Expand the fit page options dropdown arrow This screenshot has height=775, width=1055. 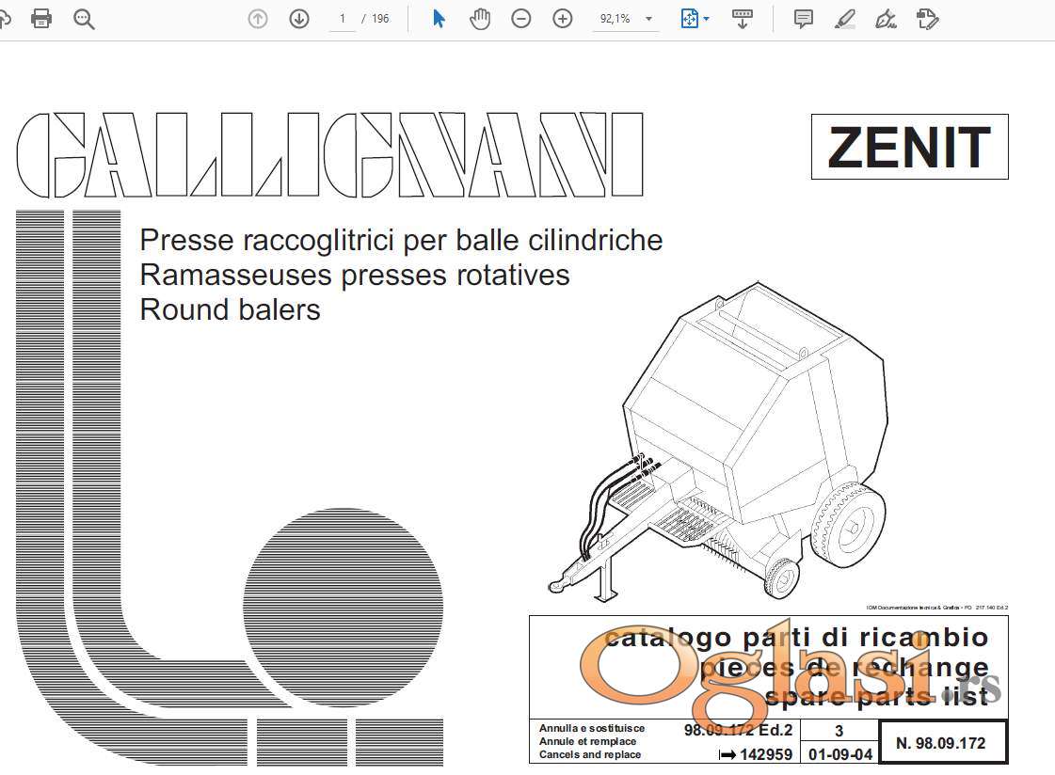point(706,19)
